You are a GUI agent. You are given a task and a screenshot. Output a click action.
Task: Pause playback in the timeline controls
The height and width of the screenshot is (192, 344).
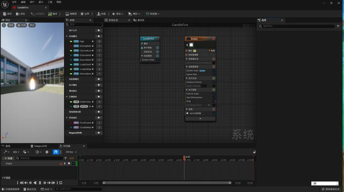pyautogui.click(x=40, y=183)
